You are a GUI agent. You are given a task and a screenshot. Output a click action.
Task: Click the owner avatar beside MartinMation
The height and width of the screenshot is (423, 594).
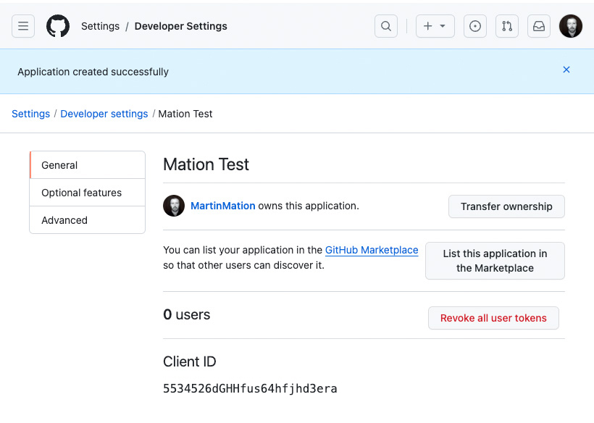pyautogui.click(x=174, y=206)
